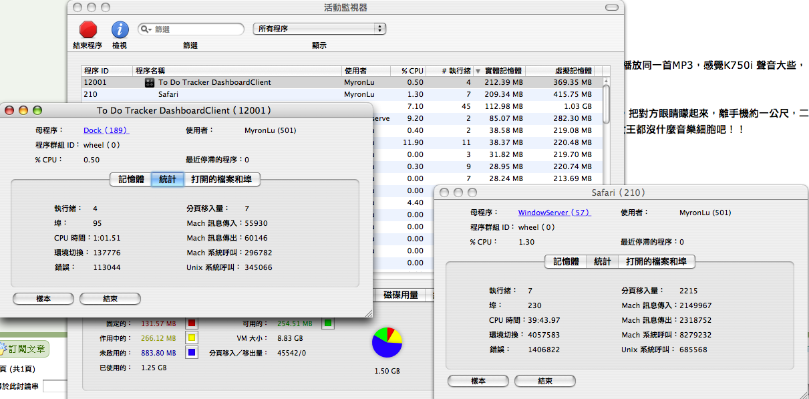Click the 131.57 MB 固定的 memory value
The image size is (809, 399).
tap(158, 323)
